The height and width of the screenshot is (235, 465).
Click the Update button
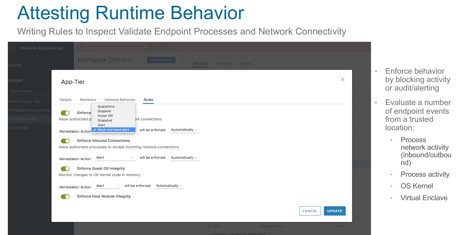coord(334,211)
